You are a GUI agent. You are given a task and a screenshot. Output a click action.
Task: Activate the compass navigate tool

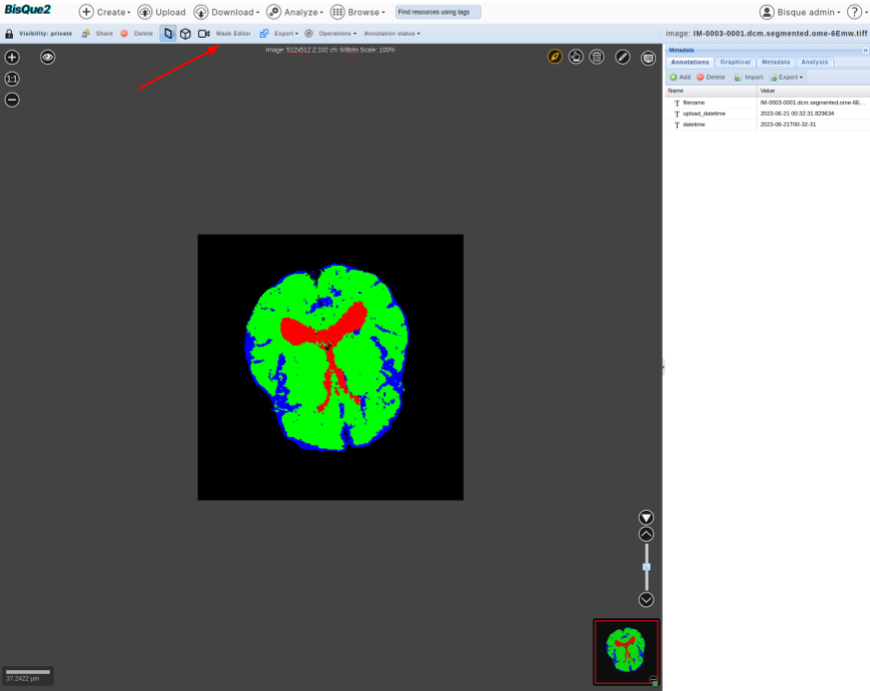coord(555,57)
